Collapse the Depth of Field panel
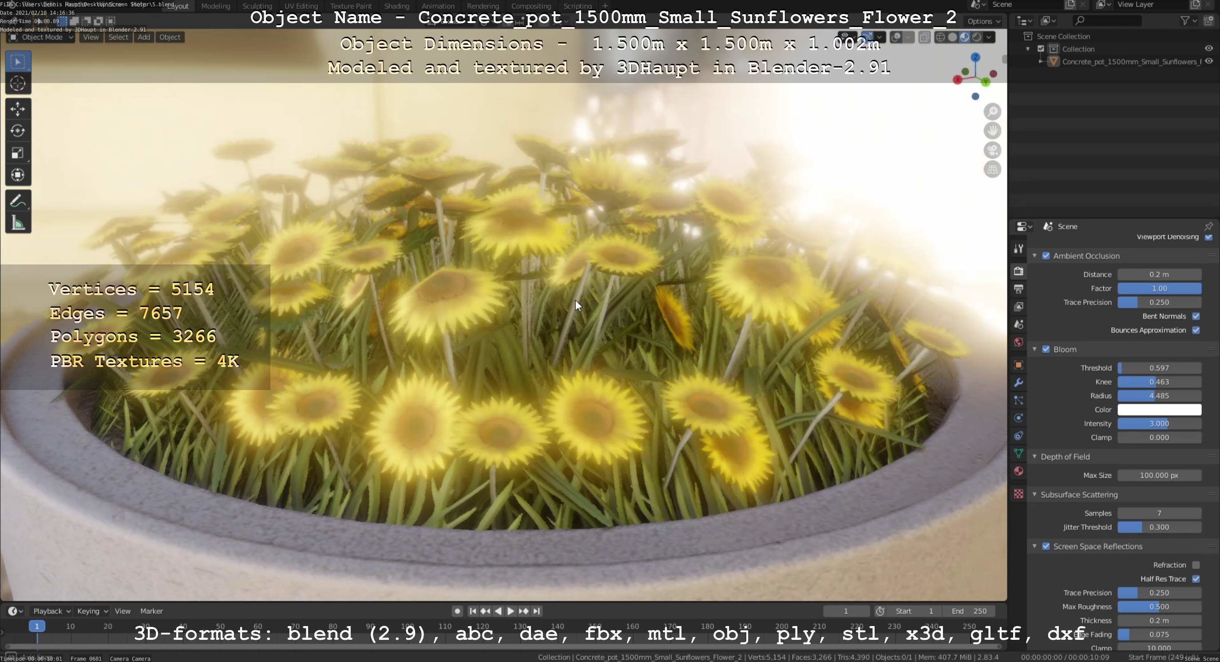1220x662 pixels. pyautogui.click(x=1034, y=457)
